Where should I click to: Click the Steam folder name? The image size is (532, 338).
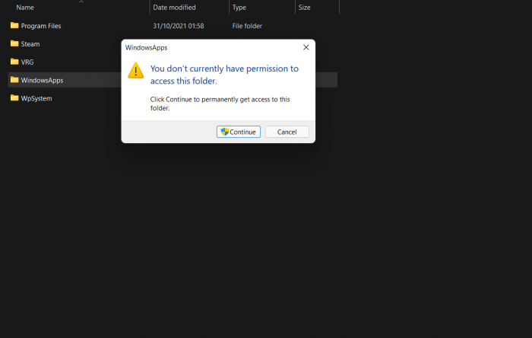pyautogui.click(x=30, y=44)
